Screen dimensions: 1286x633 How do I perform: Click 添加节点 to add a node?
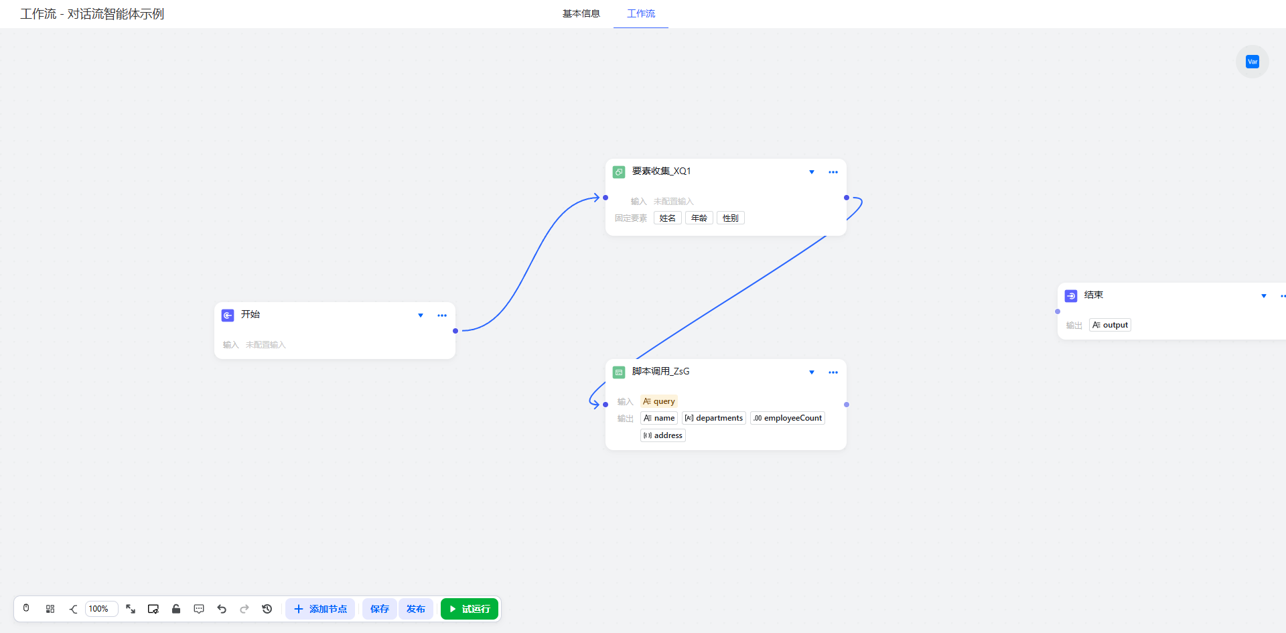320,609
